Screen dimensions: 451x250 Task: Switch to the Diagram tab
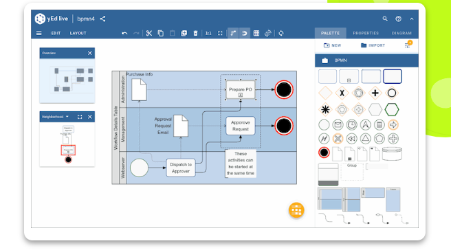click(401, 33)
